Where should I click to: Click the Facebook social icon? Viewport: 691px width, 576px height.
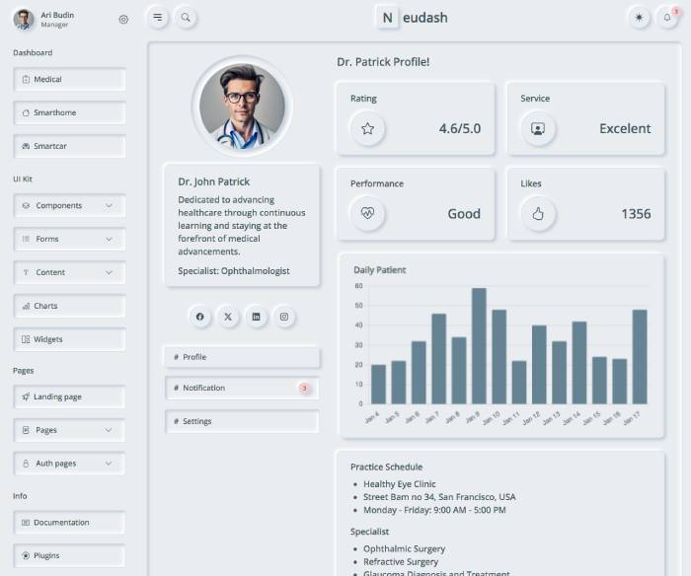pyautogui.click(x=200, y=317)
